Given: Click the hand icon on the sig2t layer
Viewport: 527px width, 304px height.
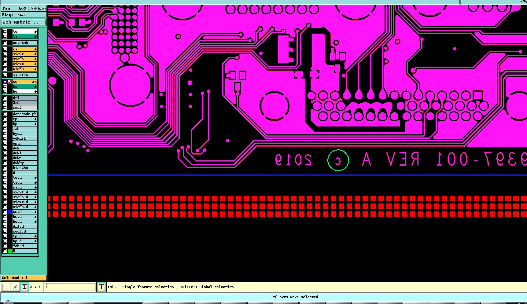Looking at the screenshot, I should coord(35,54).
